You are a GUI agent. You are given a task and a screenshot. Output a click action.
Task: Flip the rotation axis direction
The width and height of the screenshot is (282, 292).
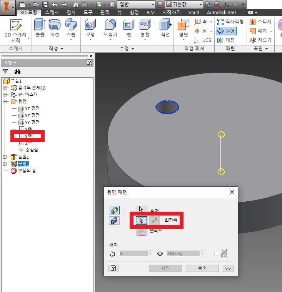[x=155, y=221]
